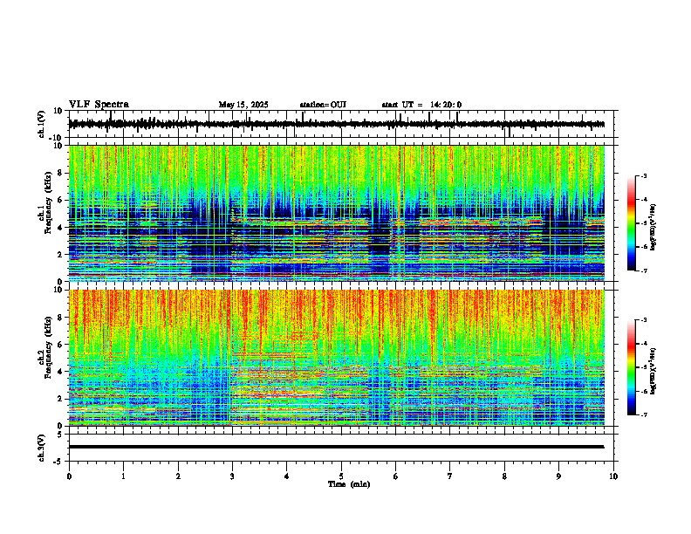691x534 pixels.
Task: Click the ch.1 spectrogram panel
Action: [337, 213]
